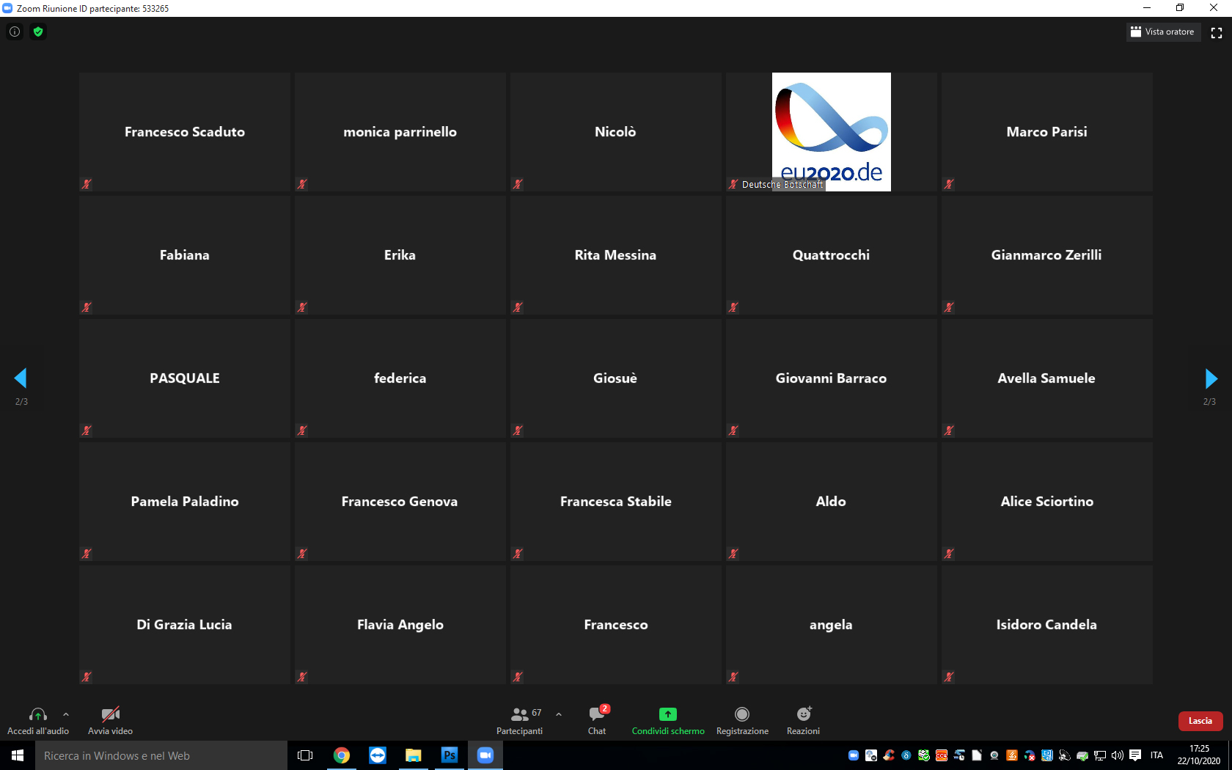Click the ITA language indicator

coord(1156,755)
